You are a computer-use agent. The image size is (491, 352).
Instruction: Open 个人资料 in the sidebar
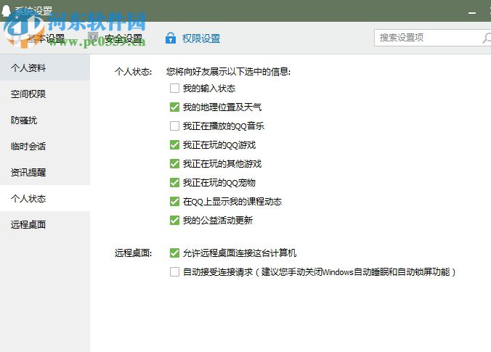click(x=45, y=67)
